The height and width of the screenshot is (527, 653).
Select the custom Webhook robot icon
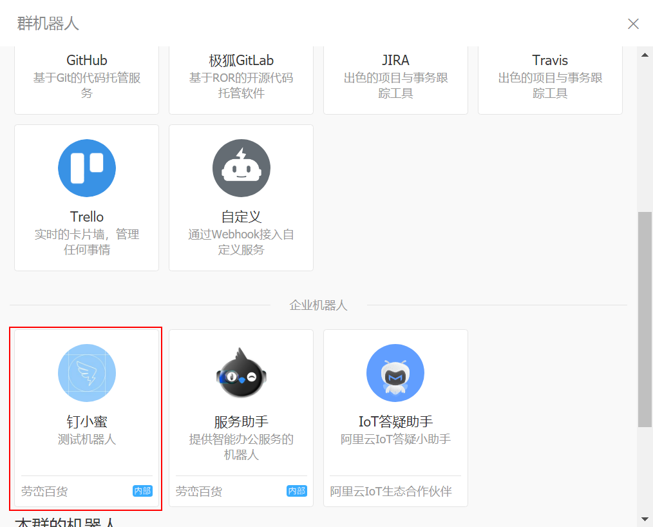[241, 168]
